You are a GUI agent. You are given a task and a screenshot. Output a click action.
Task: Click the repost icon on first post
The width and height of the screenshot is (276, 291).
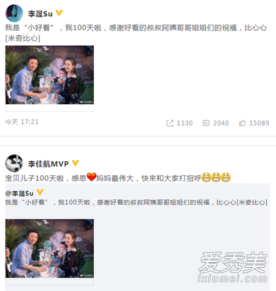tap(170, 123)
